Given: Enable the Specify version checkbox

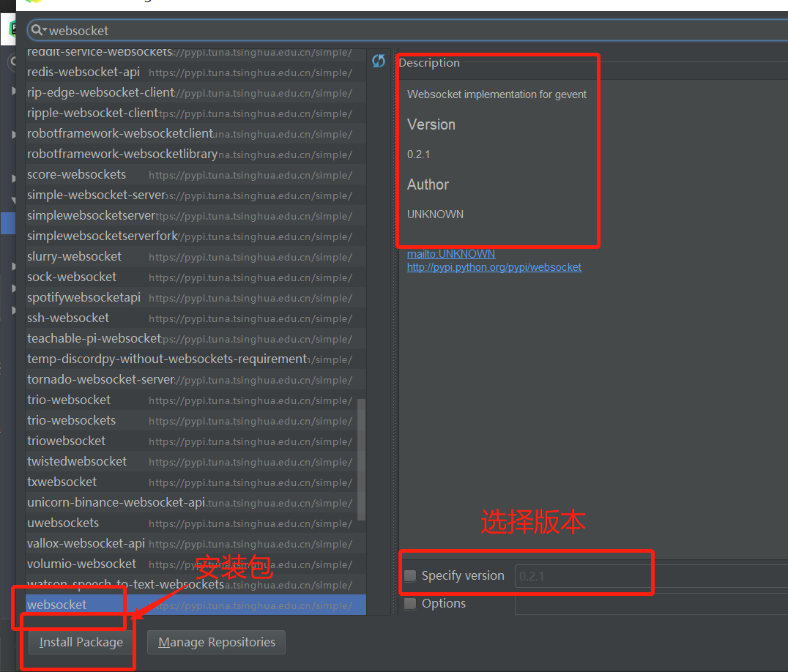Looking at the screenshot, I should pos(410,576).
